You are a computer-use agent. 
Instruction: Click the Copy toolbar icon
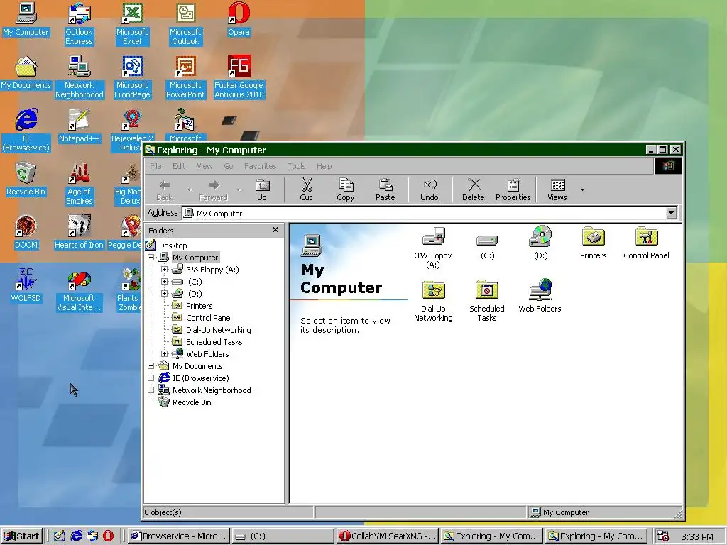346,185
